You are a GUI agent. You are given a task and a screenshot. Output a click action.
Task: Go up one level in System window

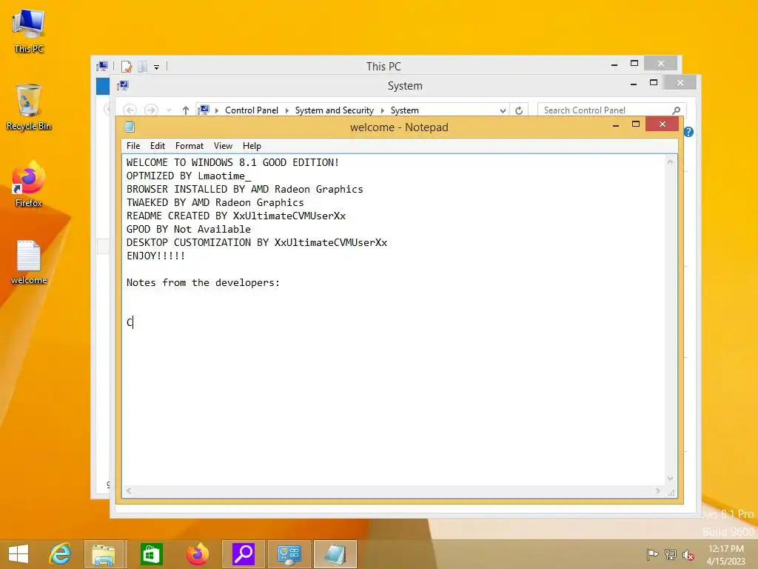186,110
